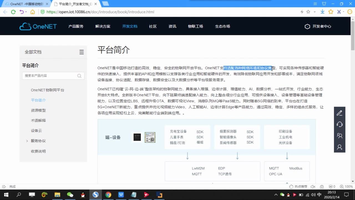Go to 社区 in the nav bar
The image size is (355, 200).
[153, 26]
